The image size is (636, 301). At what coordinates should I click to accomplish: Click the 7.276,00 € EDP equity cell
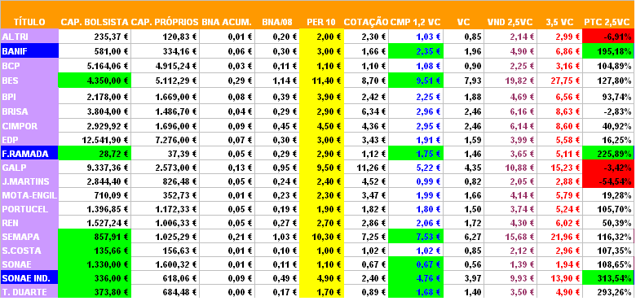point(166,140)
